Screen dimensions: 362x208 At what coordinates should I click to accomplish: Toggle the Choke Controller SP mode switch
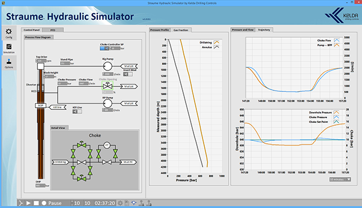(104, 48)
